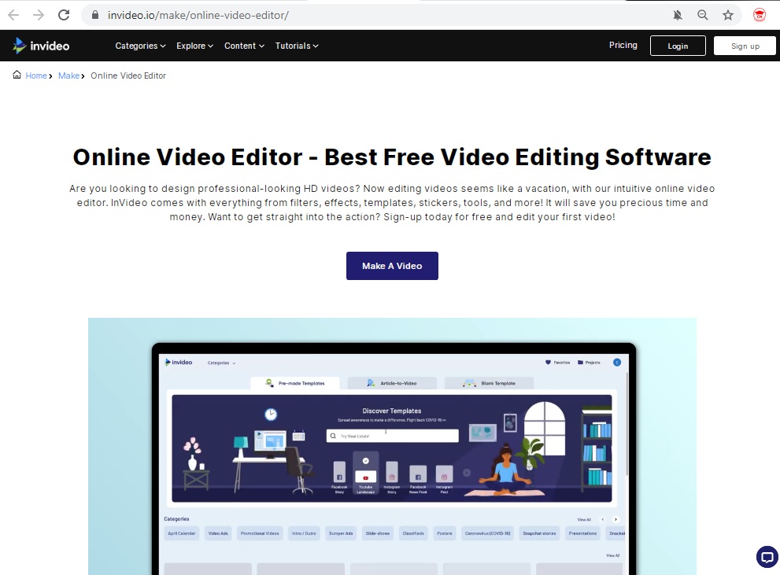The width and height of the screenshot is (780, 575).
Task: Select the YouTube Landscape template icon
Action: coord(366,474)
